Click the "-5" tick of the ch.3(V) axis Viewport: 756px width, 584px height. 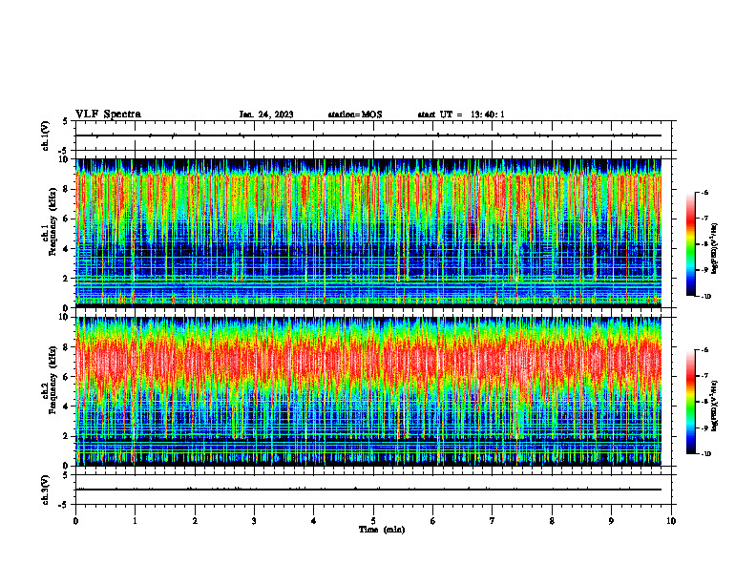[x=64, y=505]
